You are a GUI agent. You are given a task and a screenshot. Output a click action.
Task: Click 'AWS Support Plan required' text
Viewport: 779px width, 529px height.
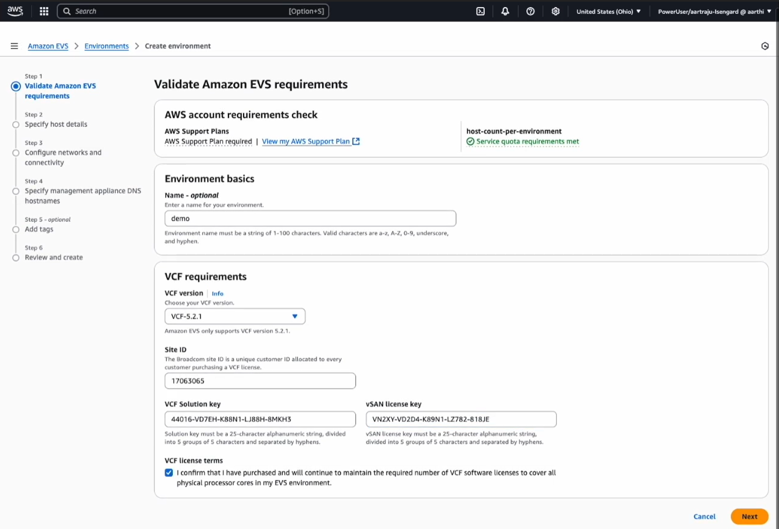[208, 141]
